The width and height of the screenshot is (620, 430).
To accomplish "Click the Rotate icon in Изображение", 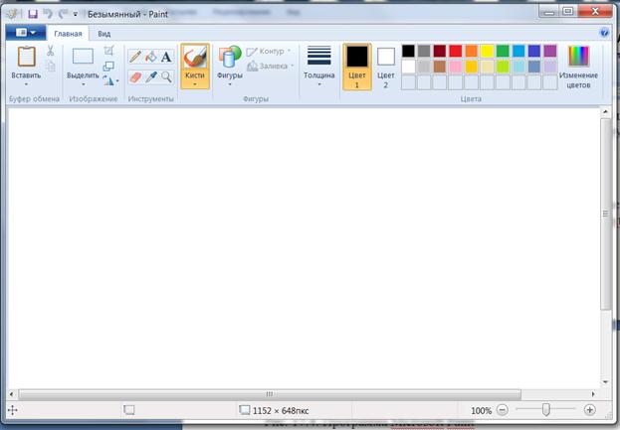I will click(x=107, y=80).
